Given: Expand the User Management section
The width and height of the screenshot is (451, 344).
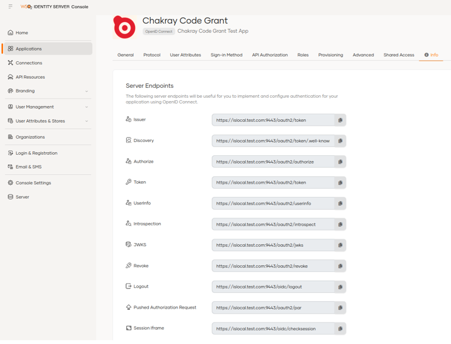Looking at the screenshot, I should [86, 107].
